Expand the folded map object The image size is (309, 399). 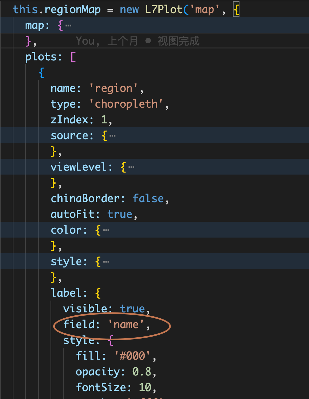click(68, 25)
